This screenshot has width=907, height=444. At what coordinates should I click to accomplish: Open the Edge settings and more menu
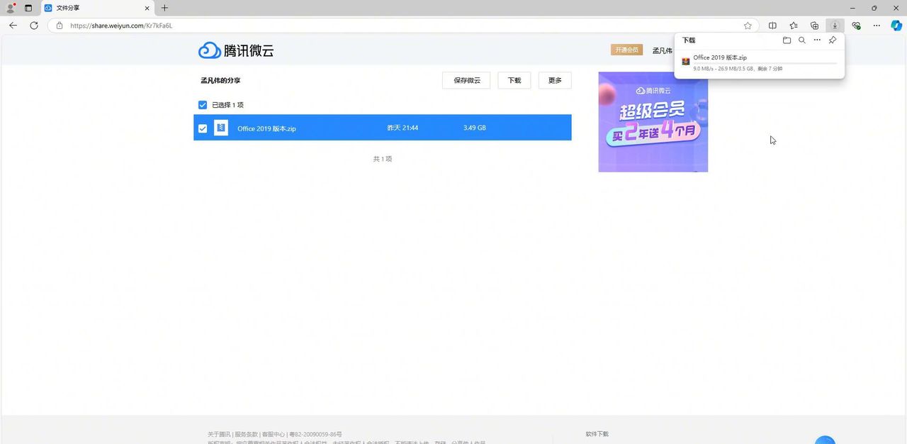click(877, 26)
